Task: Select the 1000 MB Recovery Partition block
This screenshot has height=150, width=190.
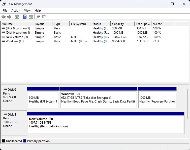Action: [x=157, y=99]
